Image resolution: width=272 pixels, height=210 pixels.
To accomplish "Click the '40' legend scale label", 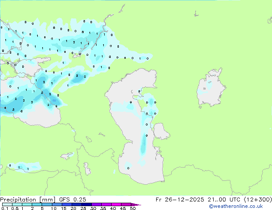I will click(x=113, y=208).
